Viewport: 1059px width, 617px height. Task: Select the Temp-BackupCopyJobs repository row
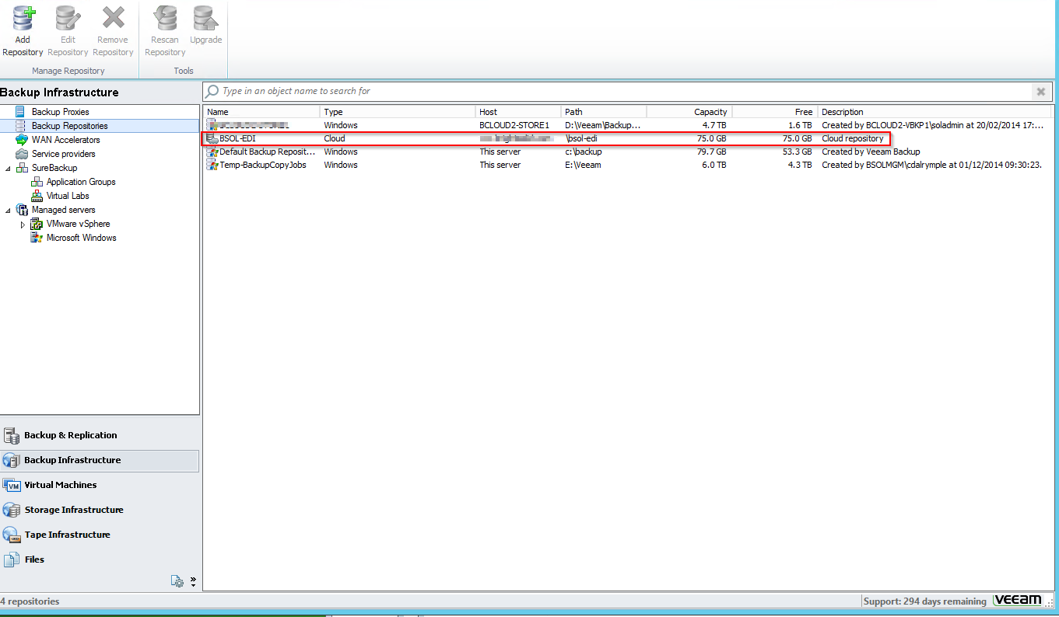(628, 165)
